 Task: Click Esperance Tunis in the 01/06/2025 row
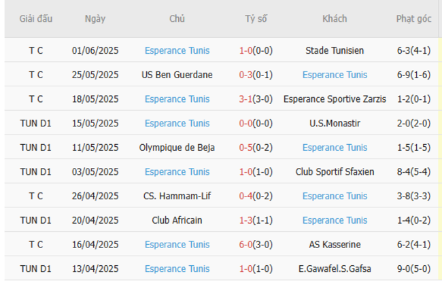177,50
